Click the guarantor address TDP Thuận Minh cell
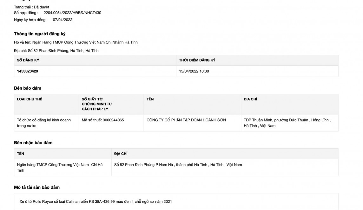 pos(287,123)
